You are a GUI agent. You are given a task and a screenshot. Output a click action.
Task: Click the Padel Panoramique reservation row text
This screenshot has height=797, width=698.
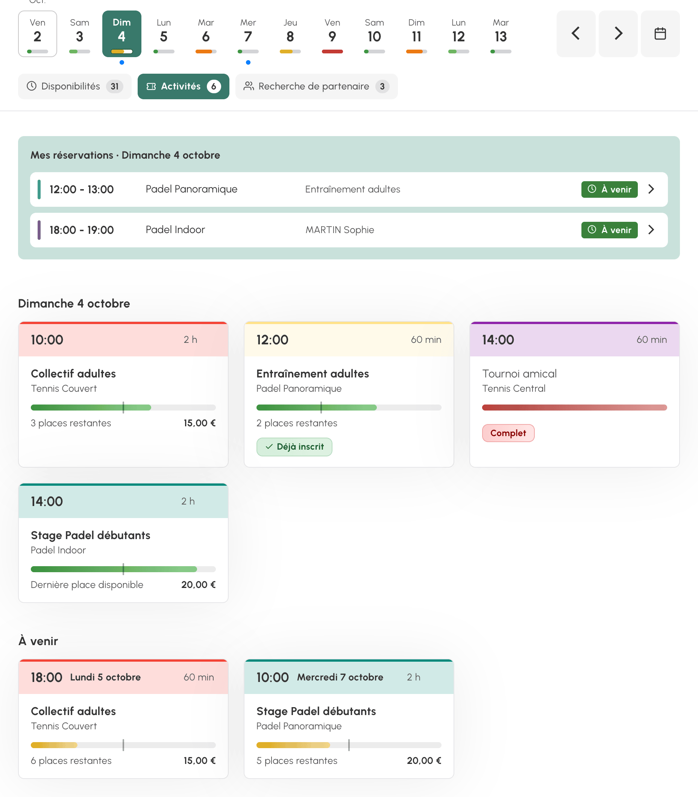[x=191, y=189]
